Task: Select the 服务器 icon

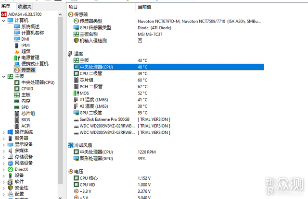Action: [10, 139]
